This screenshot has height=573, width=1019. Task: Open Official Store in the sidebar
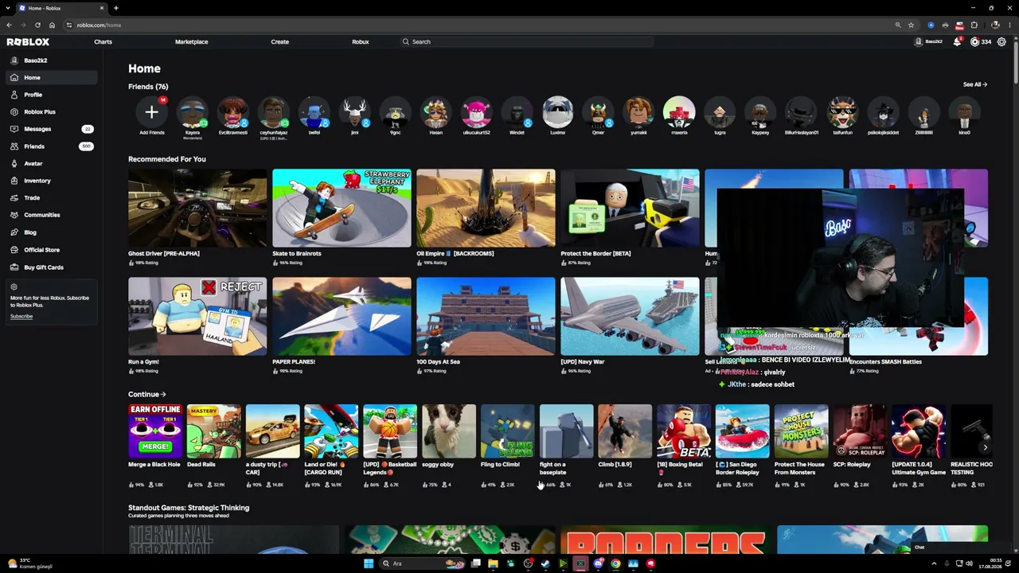(x=51, y=250)
